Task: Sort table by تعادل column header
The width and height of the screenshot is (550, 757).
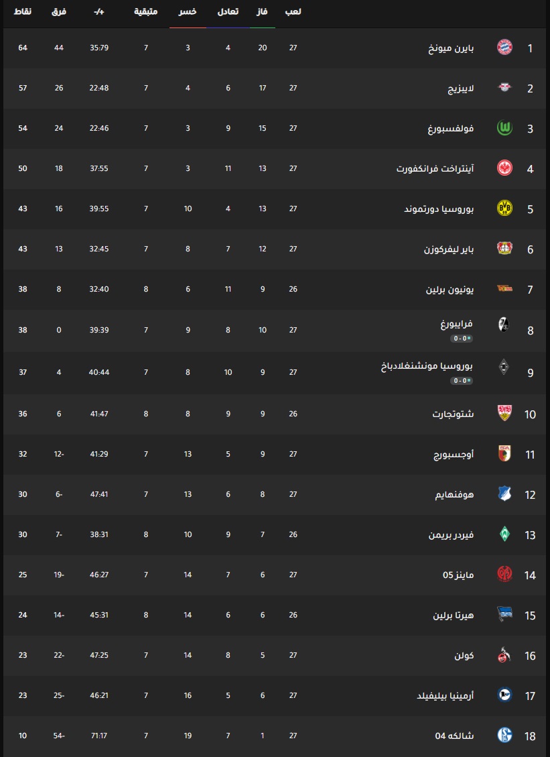Action: point(228,11)
